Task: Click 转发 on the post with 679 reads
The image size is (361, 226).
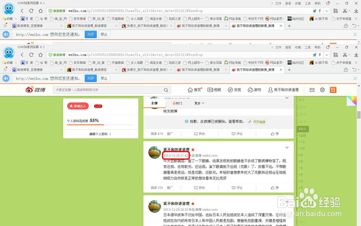Action: [x=199, y=134]
